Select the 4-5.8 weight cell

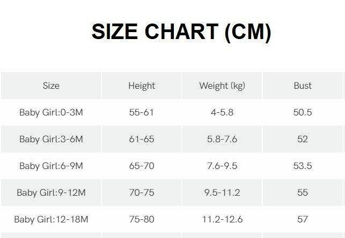222,112
